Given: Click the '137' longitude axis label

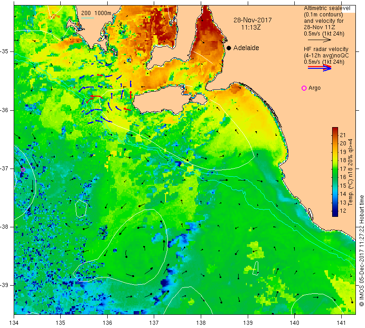Looking at the screenshot, I should (x=154, y=323).
